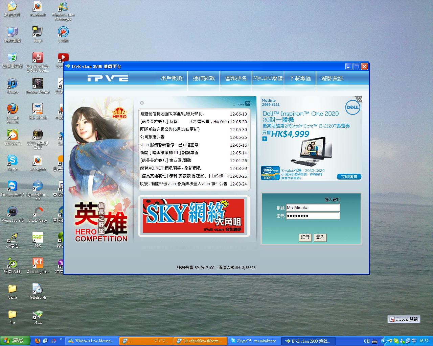Click the IPVE logo in the header
Image resolution: width=433 pixels, height=346 pixels.
(x=108, y=78)
